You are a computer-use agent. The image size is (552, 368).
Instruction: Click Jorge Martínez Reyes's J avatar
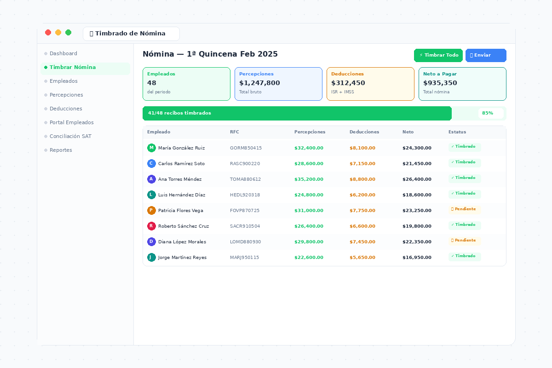[151, 257]
